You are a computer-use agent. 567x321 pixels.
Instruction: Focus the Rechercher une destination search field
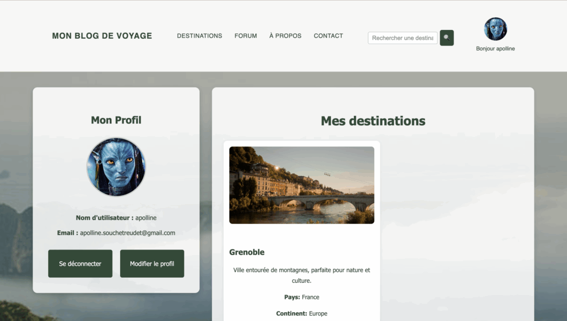(x=403, y=38)
